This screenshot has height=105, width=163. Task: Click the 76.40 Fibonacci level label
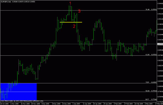click(147, 9)
